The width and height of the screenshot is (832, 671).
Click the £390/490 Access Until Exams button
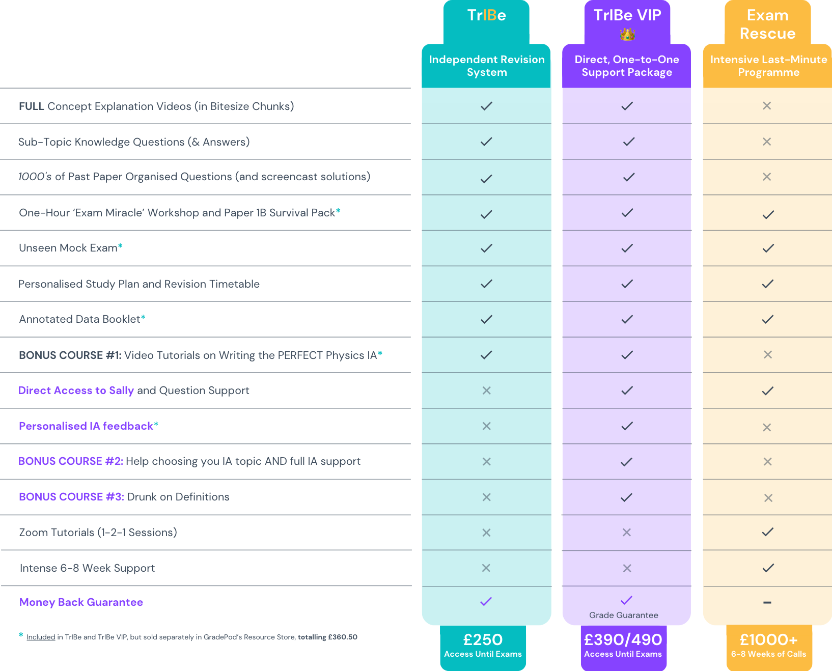coord(623,646)
